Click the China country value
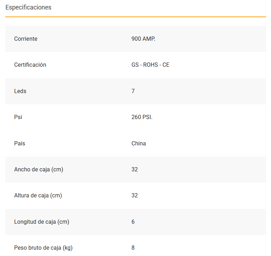Image resolution: width=271 pixels, height=256 pixels. tap(138, 144)
